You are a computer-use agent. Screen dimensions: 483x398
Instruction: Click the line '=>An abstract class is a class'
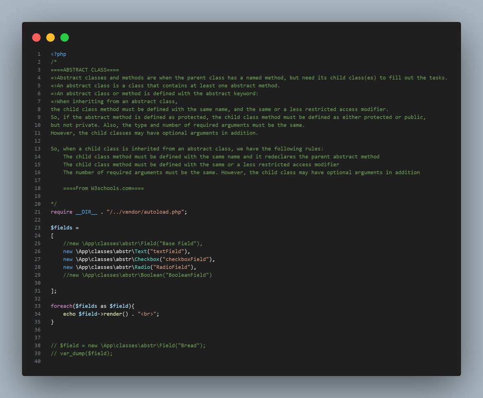tap(165, 86)
